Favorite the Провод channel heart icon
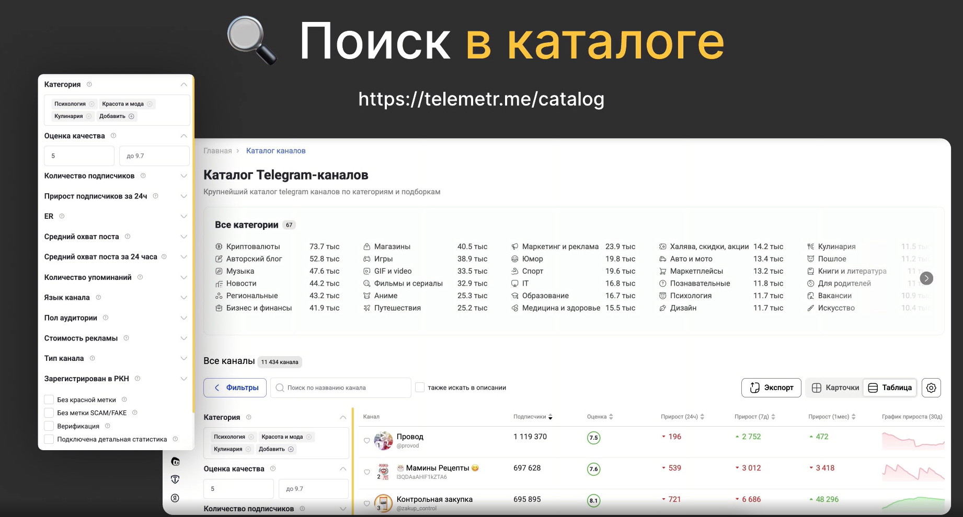This screenshot has width=963, height=517. [367, 441]
